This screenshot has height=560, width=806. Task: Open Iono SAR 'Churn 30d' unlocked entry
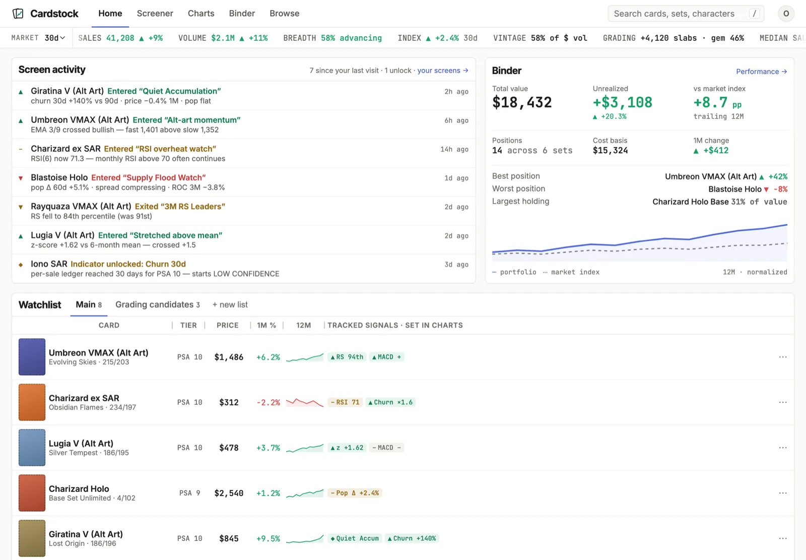point(244,269)
